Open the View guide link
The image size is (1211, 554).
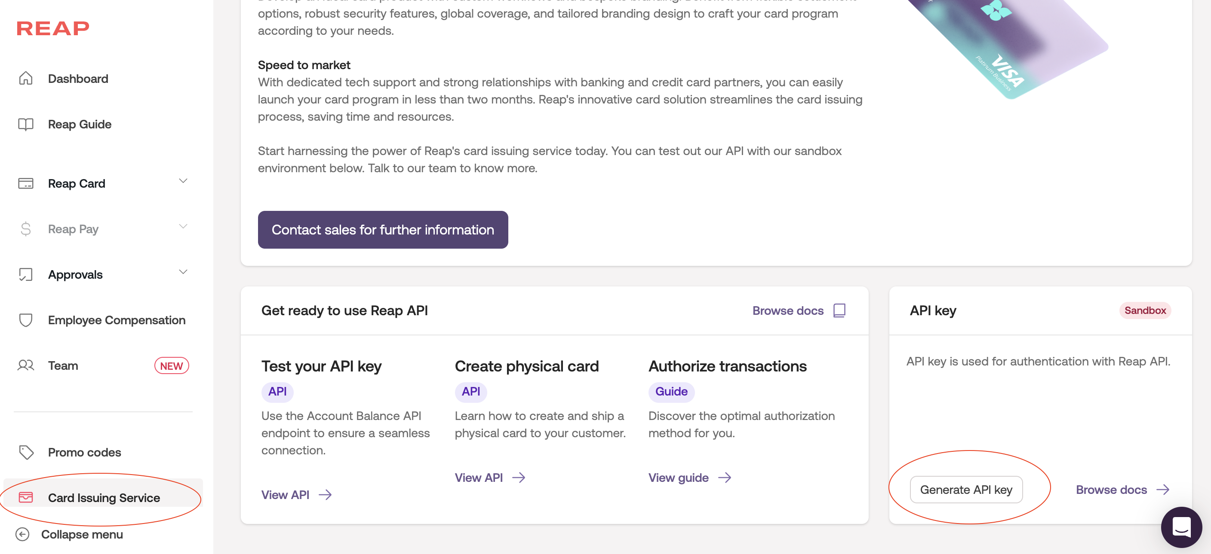point(690,478)
